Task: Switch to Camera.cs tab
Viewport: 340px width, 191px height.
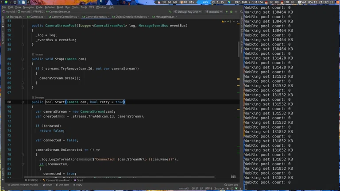Action: (x=36, y=17)
